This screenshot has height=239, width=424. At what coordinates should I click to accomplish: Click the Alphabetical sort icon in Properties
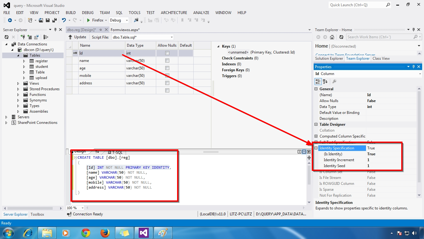tap(325, 81)
